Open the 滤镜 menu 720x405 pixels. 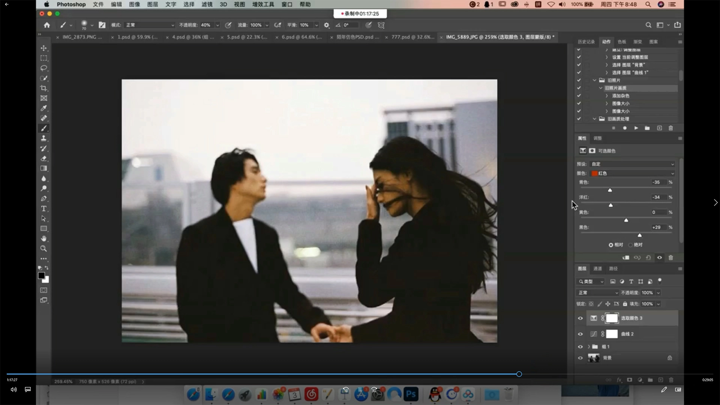coord(207,4)
